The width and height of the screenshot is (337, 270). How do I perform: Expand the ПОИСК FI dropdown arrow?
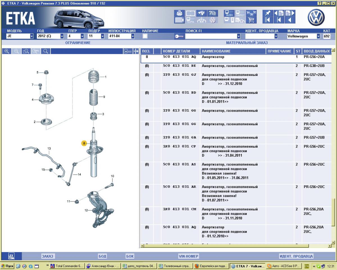coord(239,36)
